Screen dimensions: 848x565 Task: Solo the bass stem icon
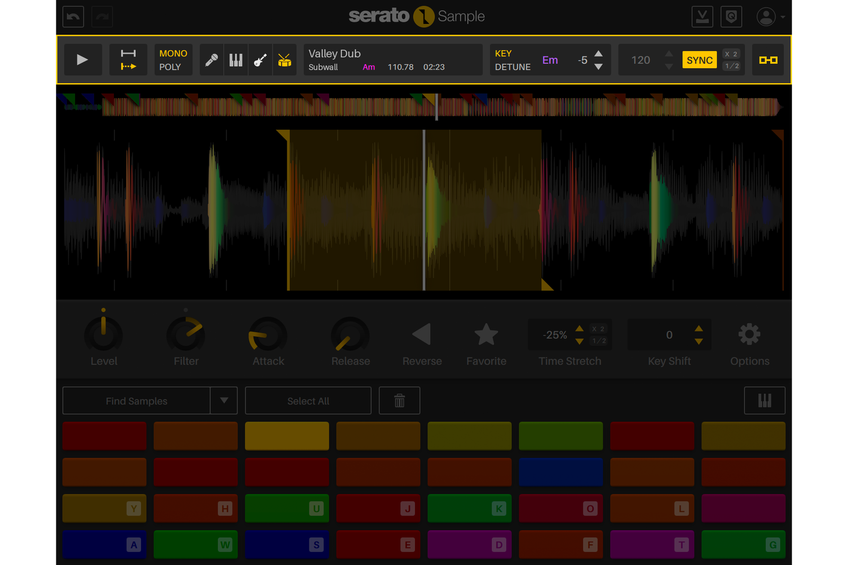[x=260, y=60]
